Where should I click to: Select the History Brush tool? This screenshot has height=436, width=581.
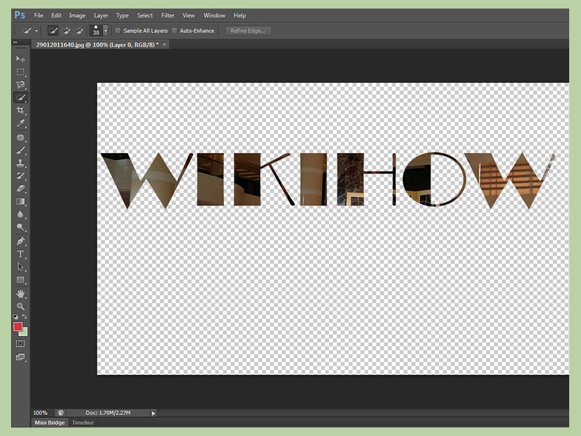tap(20, 176)
